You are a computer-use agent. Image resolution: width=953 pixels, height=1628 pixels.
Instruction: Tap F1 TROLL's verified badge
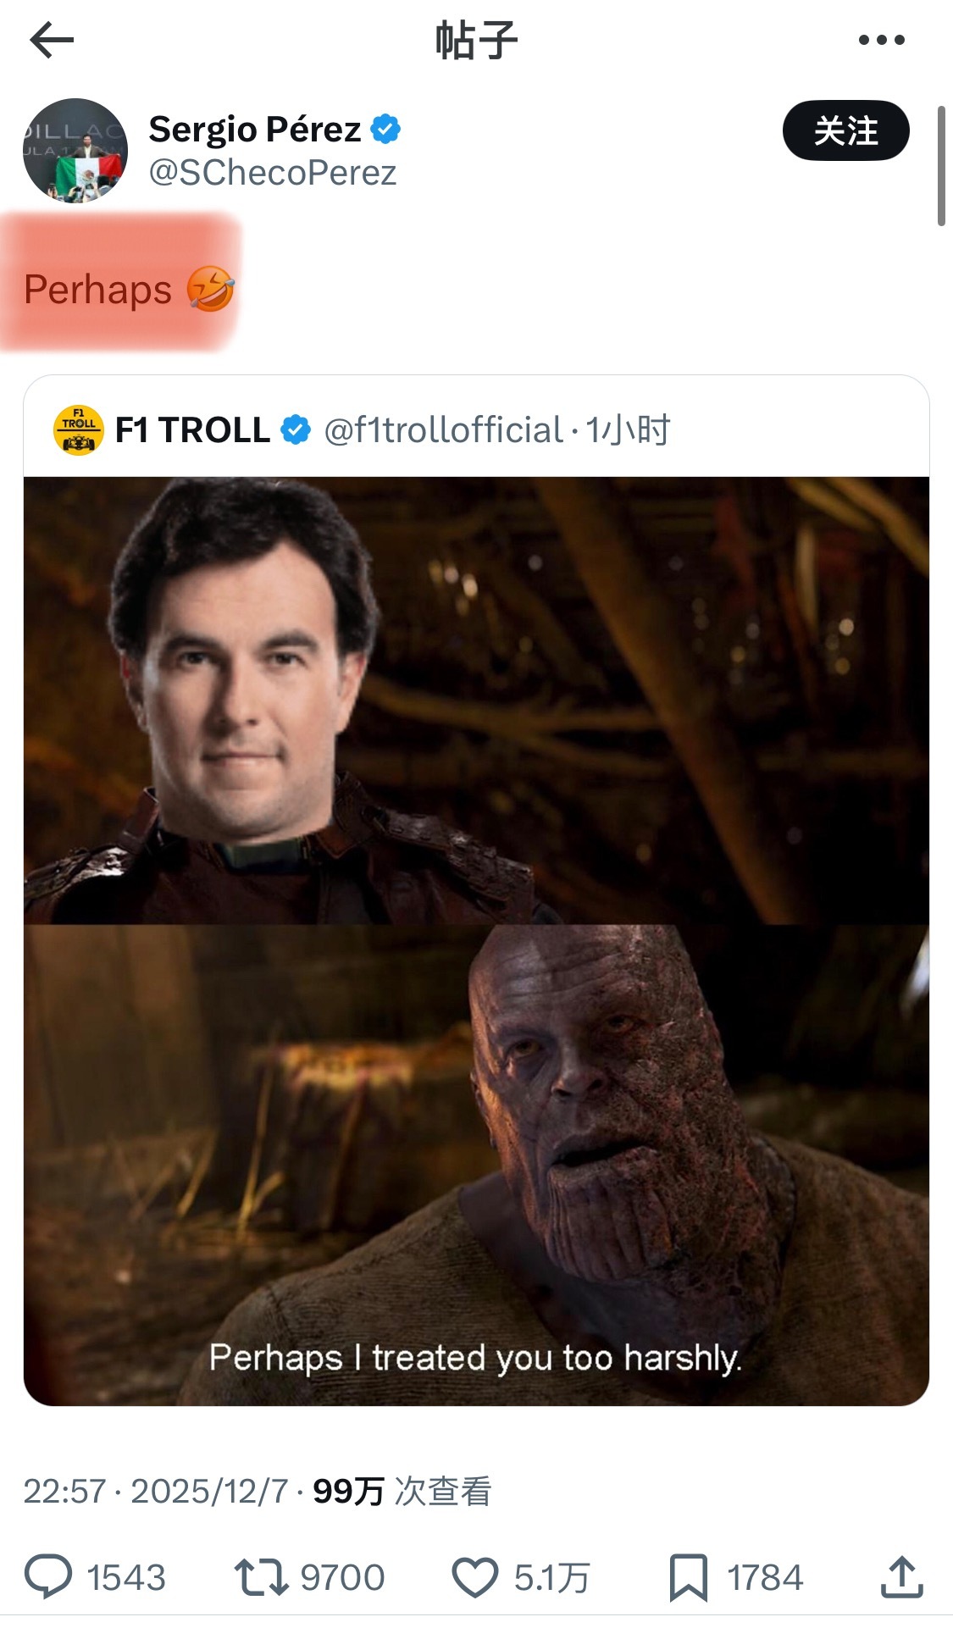[x=295, y=430]
